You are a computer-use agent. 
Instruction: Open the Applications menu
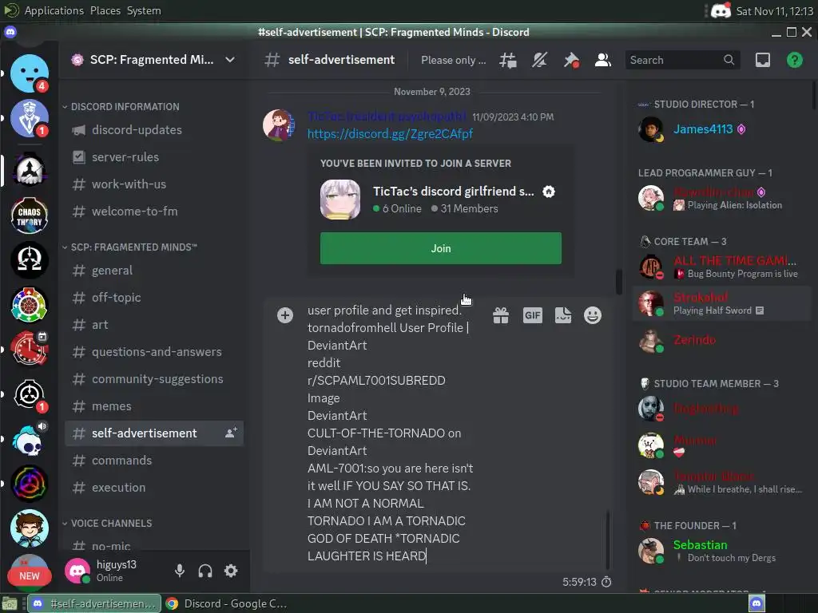(54, 10)
